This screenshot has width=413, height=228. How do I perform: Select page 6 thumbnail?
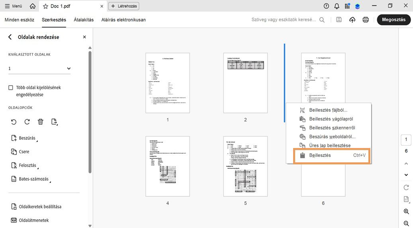click(x=323, y=180)
